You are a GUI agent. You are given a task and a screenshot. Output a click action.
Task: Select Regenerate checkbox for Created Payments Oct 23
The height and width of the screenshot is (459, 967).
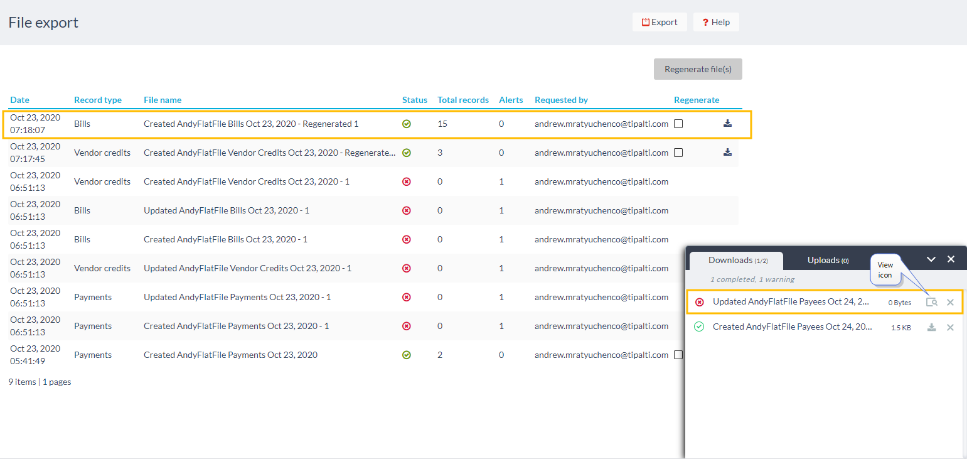coord(678,355)
